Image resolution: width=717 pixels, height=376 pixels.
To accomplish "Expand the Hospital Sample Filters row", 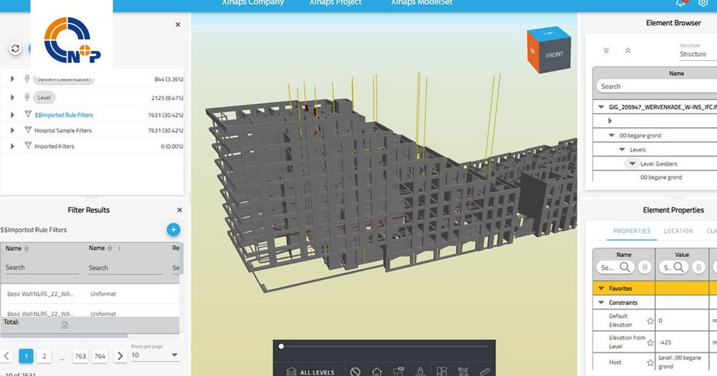I will 12,130.
